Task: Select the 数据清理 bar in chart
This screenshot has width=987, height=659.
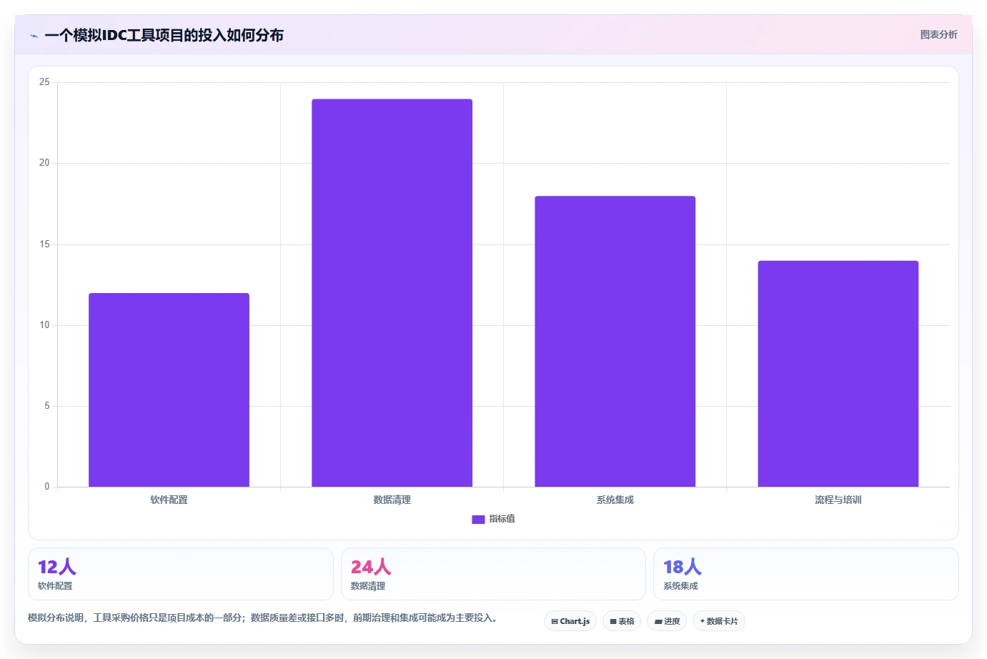Action: pos(392,293)
